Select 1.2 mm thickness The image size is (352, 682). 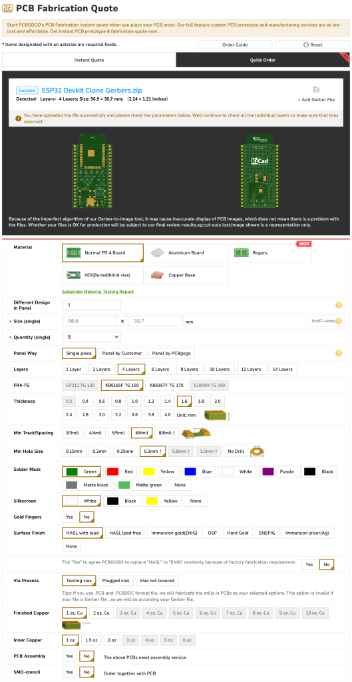coord(151,401)
